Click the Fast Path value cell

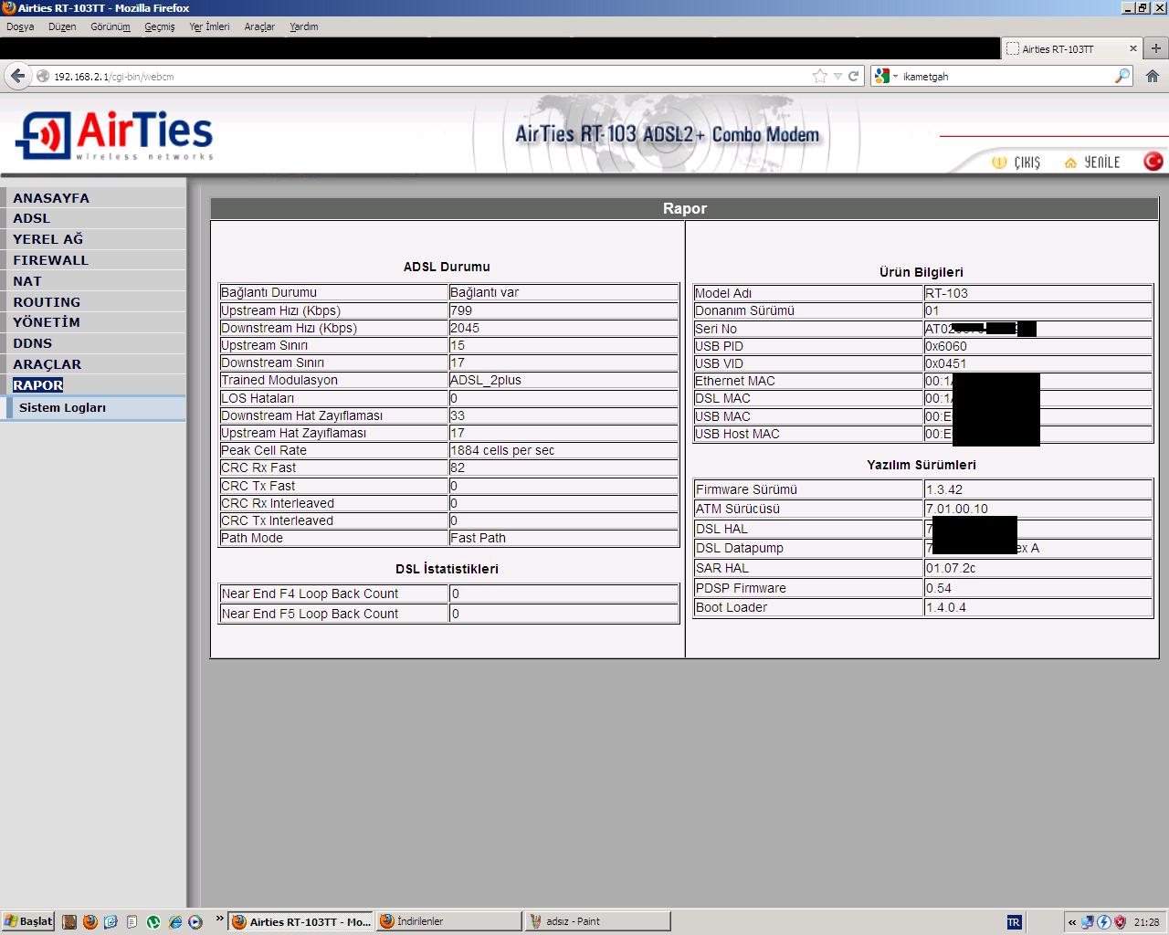click(563, 538)
